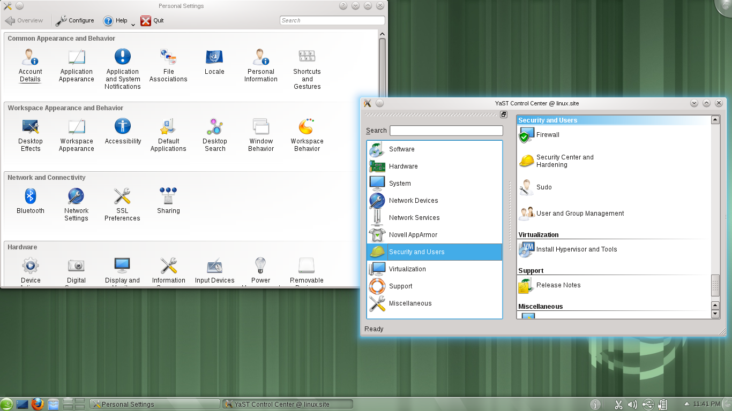Open Account Details in Personal Settings
This screenshot has width=732, height=411.
[30, 65]
